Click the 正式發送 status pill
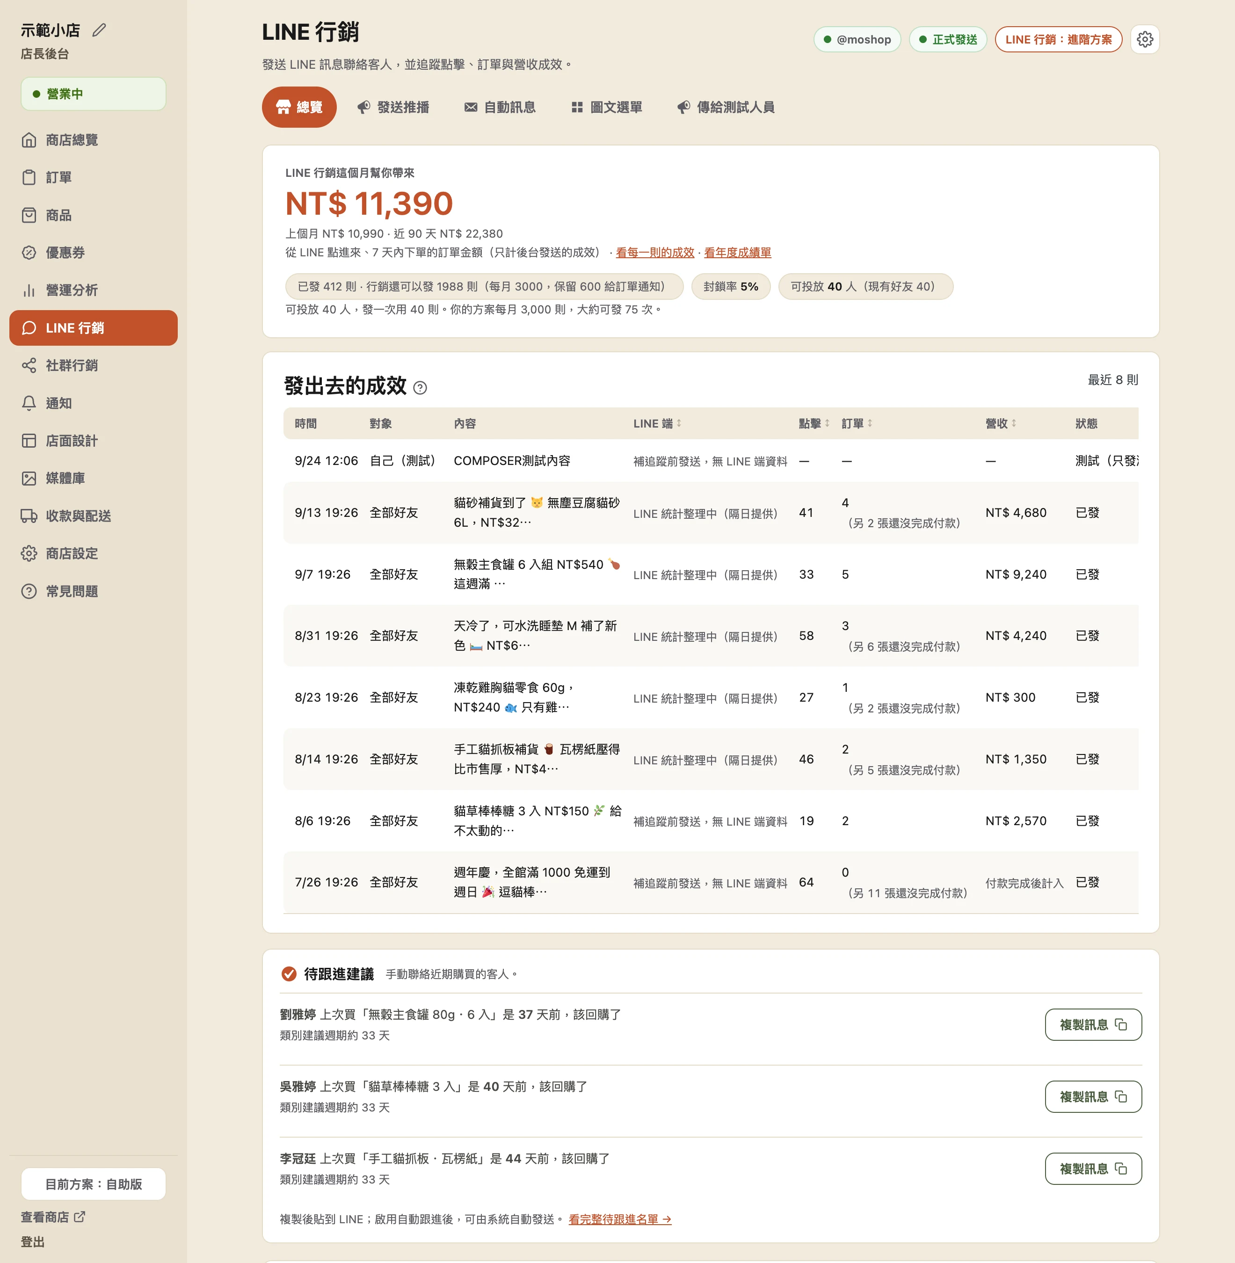 [948, 40]
